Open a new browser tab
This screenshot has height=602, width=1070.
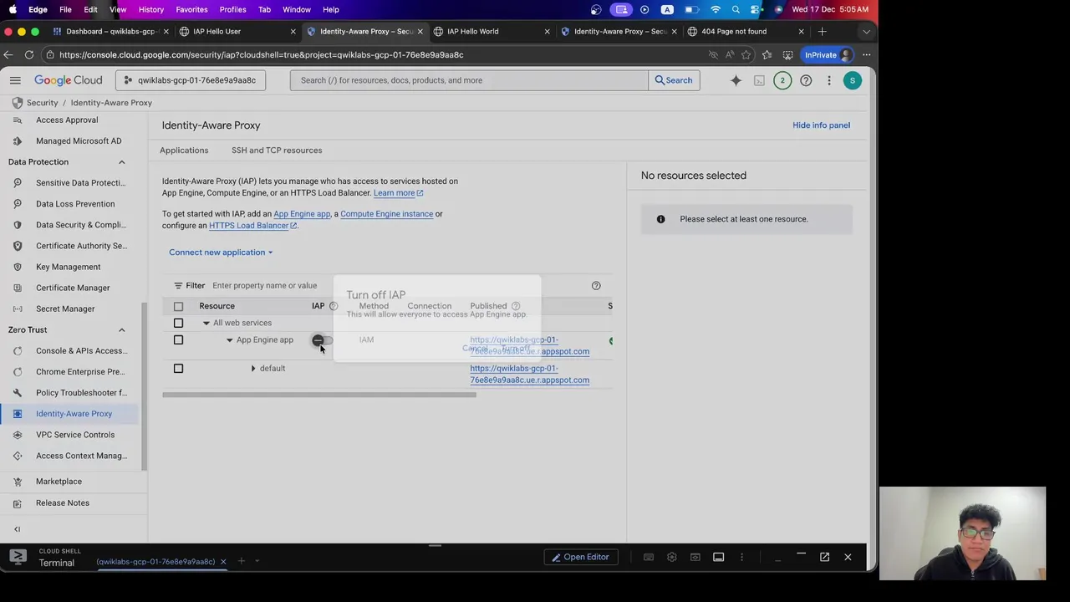pos(822,32)
